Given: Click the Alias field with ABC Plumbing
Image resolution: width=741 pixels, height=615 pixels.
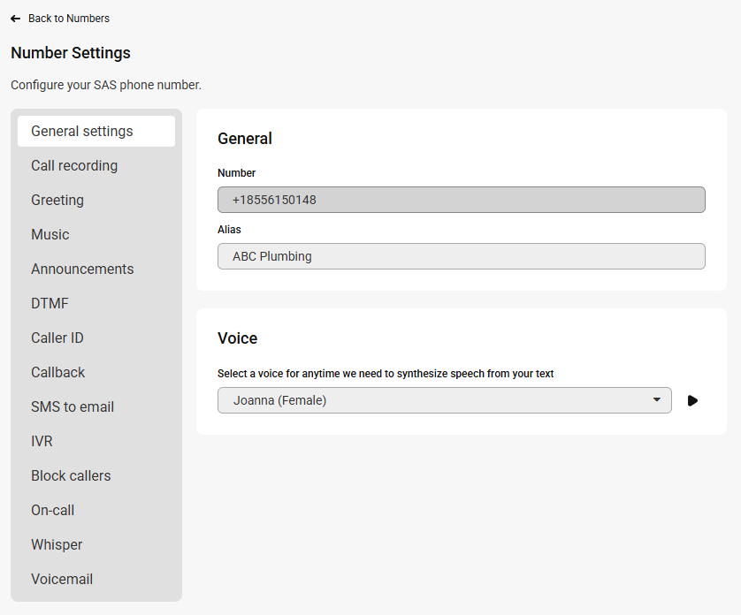Looking at the screenshot, I should [x=462, y=256].
